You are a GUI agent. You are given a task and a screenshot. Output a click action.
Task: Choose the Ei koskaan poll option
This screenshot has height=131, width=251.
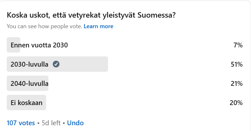[x=27, y=103]
